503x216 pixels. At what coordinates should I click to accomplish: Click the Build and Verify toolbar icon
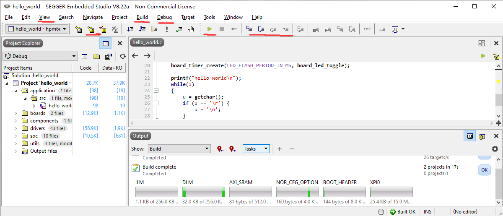(x=103, y=29)
